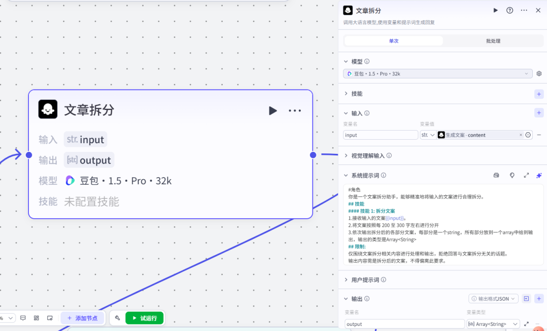Image resolution: width=547 pixels, height=331 pixels.
Task: Expand the 用户提示词 section
Action: (x=346, y=279)
